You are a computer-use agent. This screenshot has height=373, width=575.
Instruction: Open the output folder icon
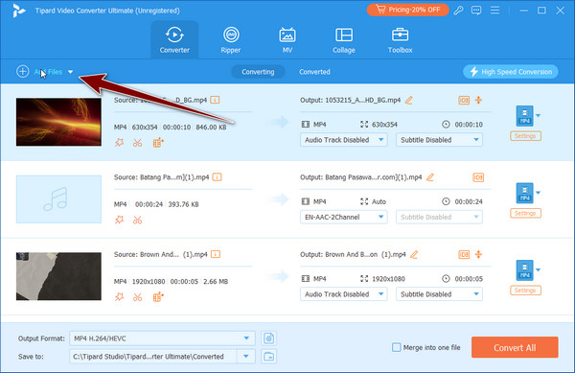[268, 356]
